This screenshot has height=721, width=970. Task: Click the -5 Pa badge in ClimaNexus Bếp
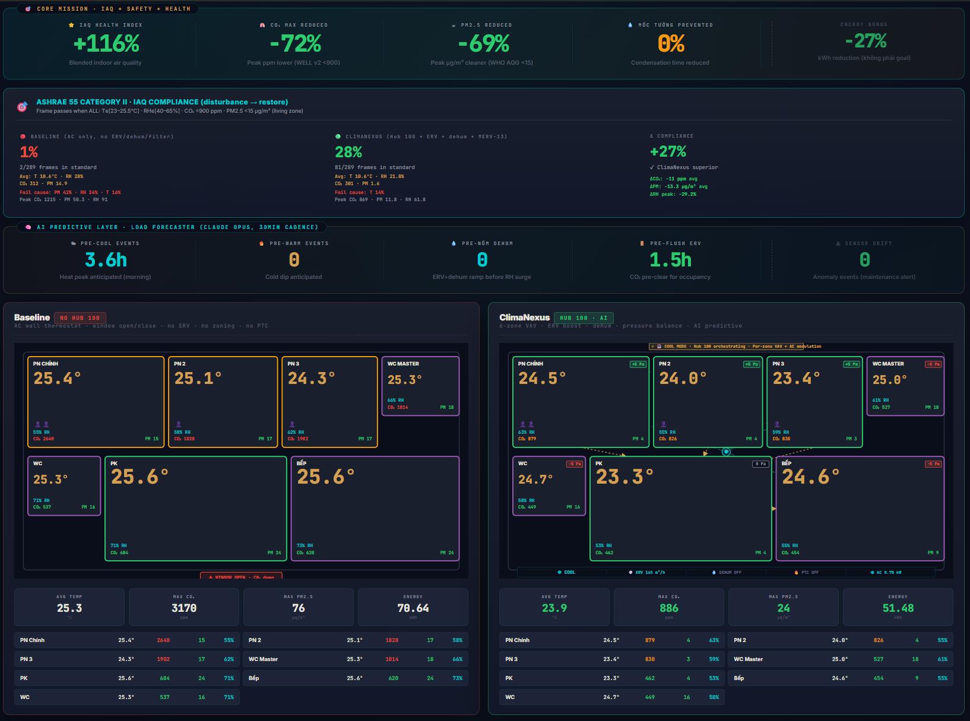[933, 464]
